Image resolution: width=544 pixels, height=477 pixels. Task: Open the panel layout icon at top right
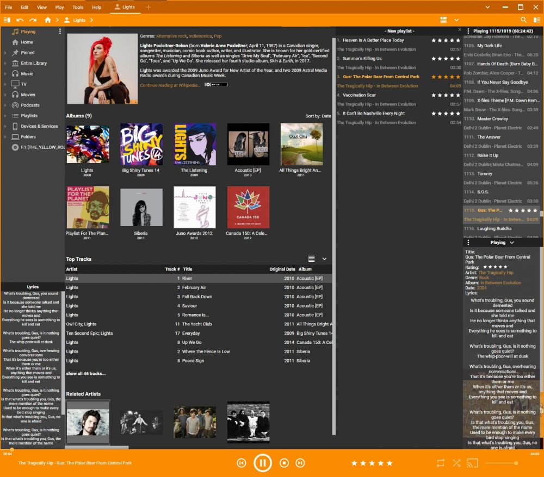point(444,18)
